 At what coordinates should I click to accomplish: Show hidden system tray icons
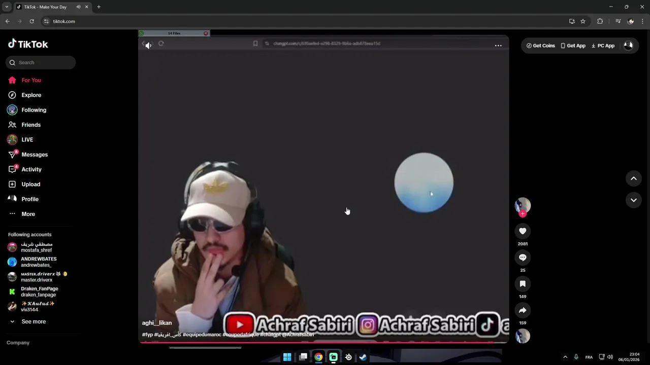coord(565,357)
